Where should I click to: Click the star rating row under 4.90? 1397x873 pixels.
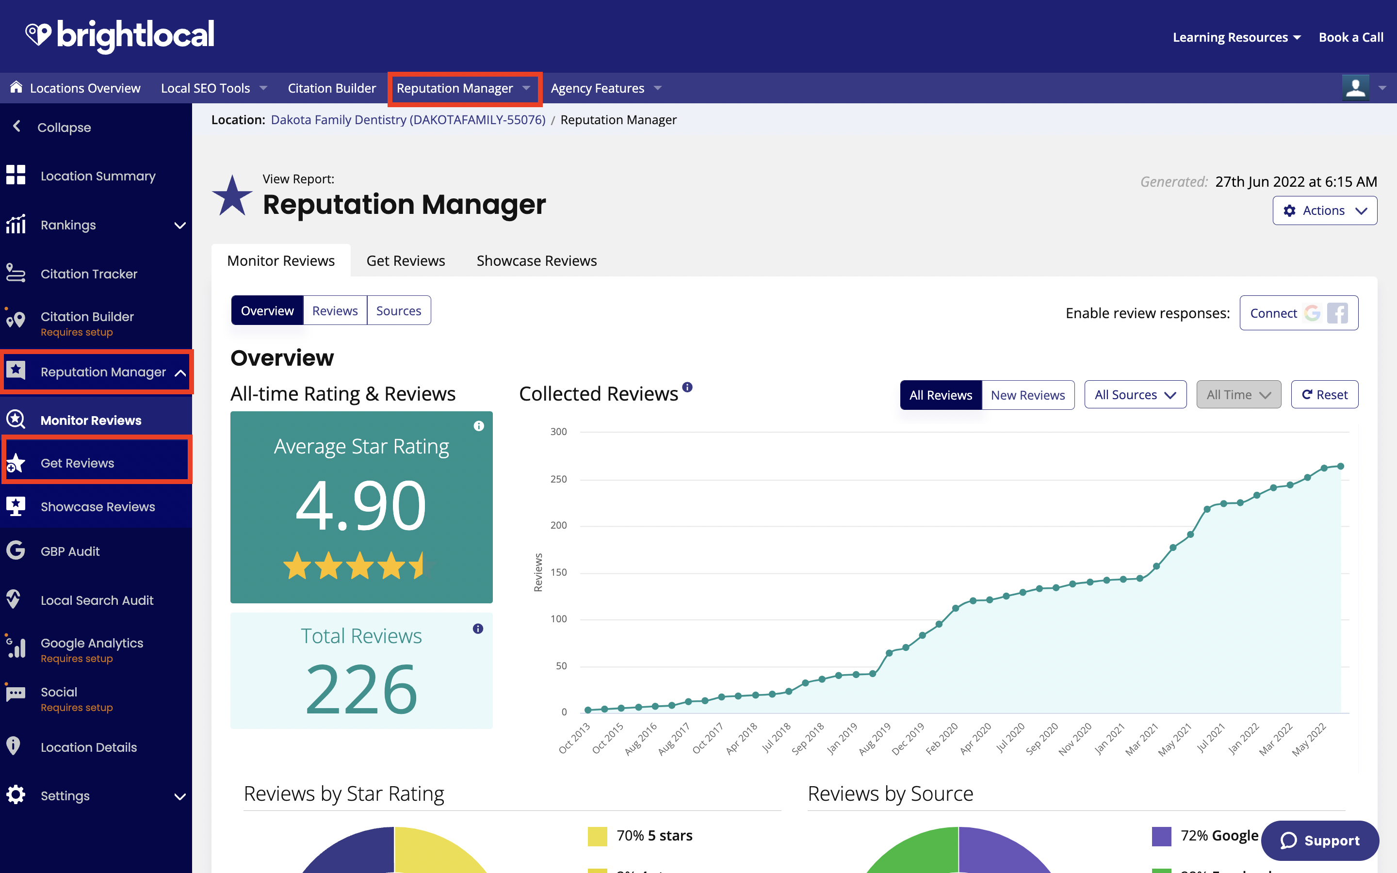point(359,565)
